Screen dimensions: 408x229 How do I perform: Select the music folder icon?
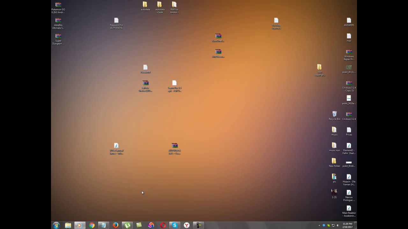point(334,131)
